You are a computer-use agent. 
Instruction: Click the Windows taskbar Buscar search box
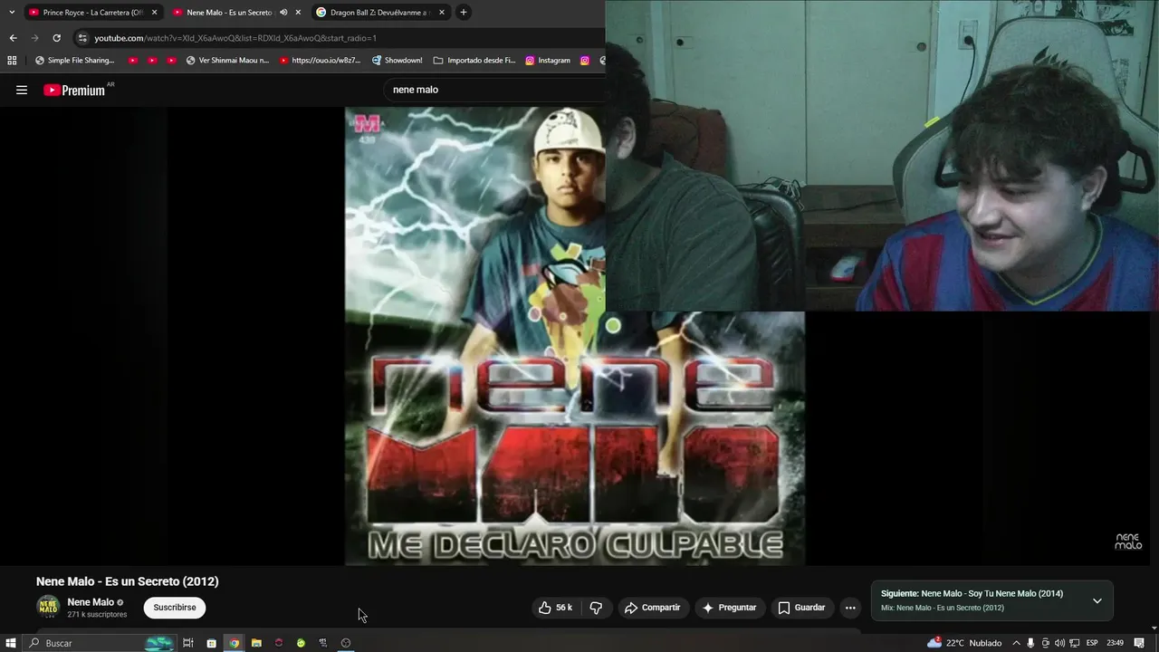(98, 643)
